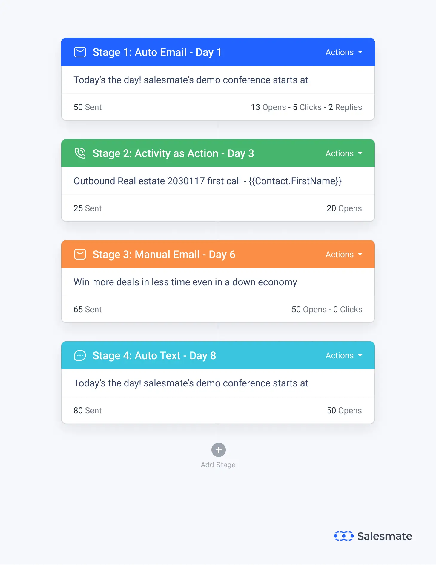Expand Actions menu on Stage 2

(x=344, y=153)
